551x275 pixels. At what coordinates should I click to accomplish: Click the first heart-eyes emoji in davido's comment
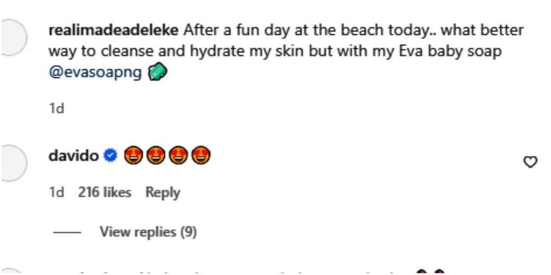click(132, 157)
